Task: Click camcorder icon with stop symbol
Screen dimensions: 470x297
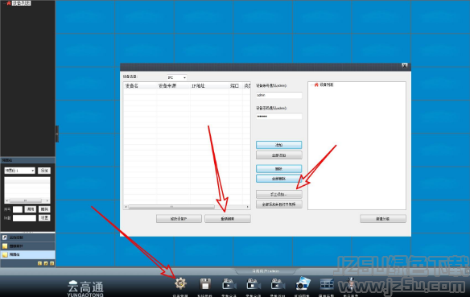Action: (x=254, y=284)
